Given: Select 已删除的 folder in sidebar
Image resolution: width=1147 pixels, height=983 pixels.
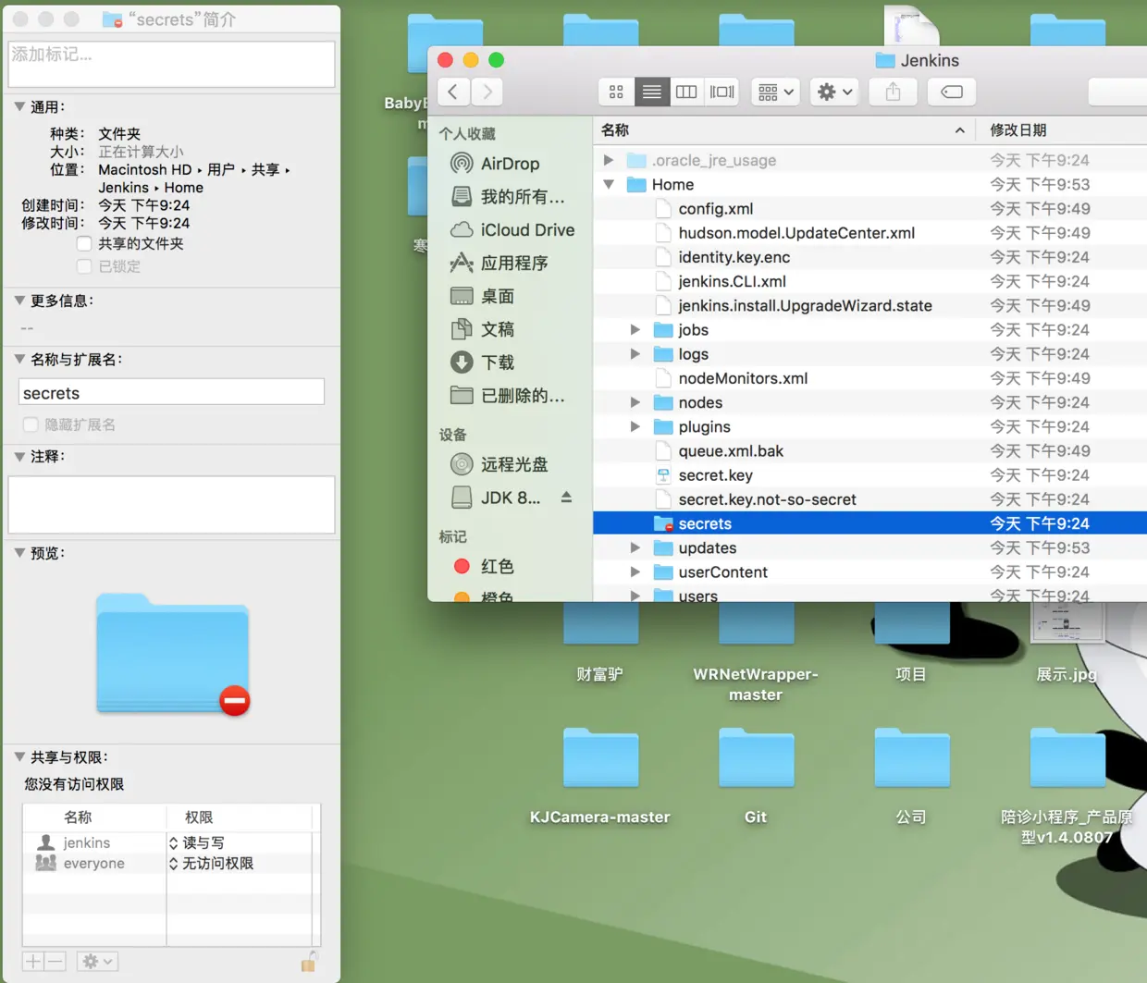Looking at the screenshot, I should point(507,396).
